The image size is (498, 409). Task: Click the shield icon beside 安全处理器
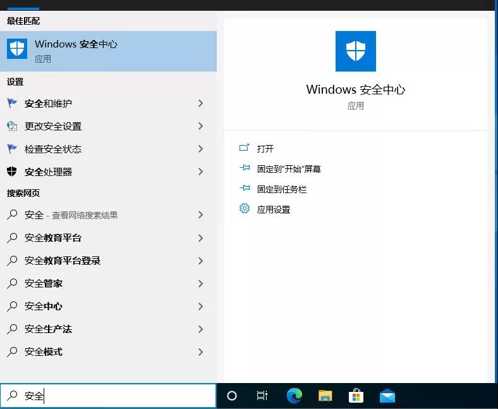click(12, 172)
